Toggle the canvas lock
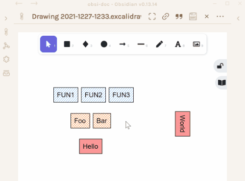 point(220,66)
